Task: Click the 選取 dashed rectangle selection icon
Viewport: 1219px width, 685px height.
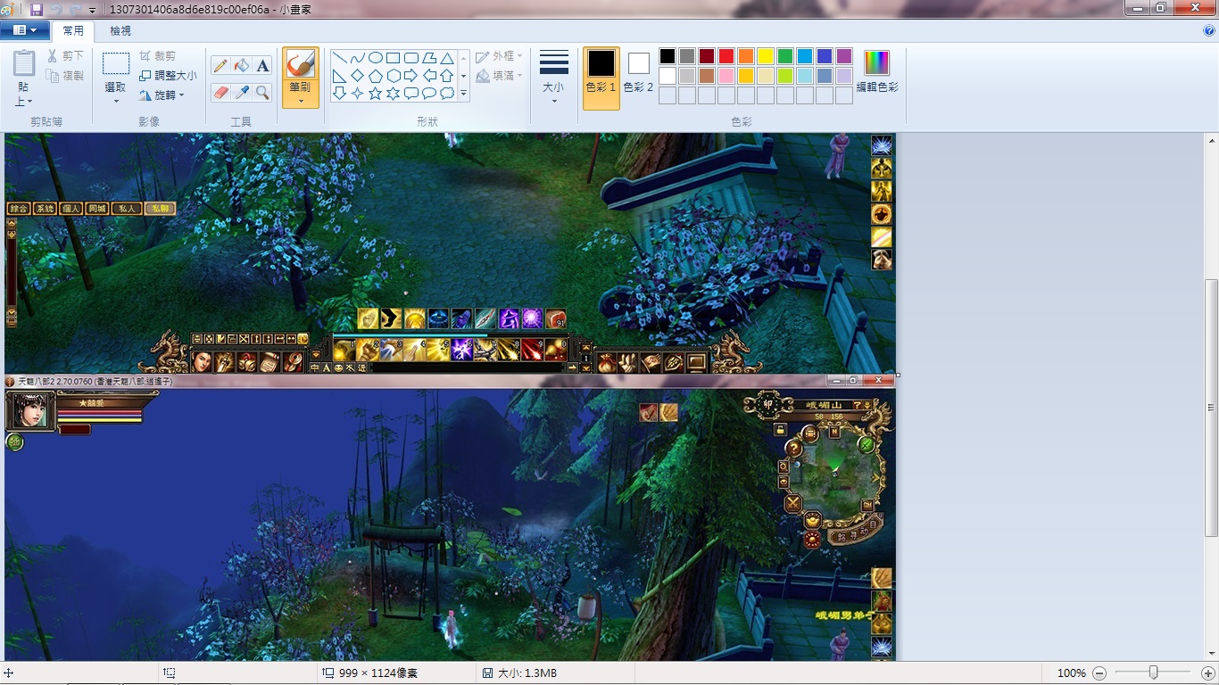Action: pos(116,64)
